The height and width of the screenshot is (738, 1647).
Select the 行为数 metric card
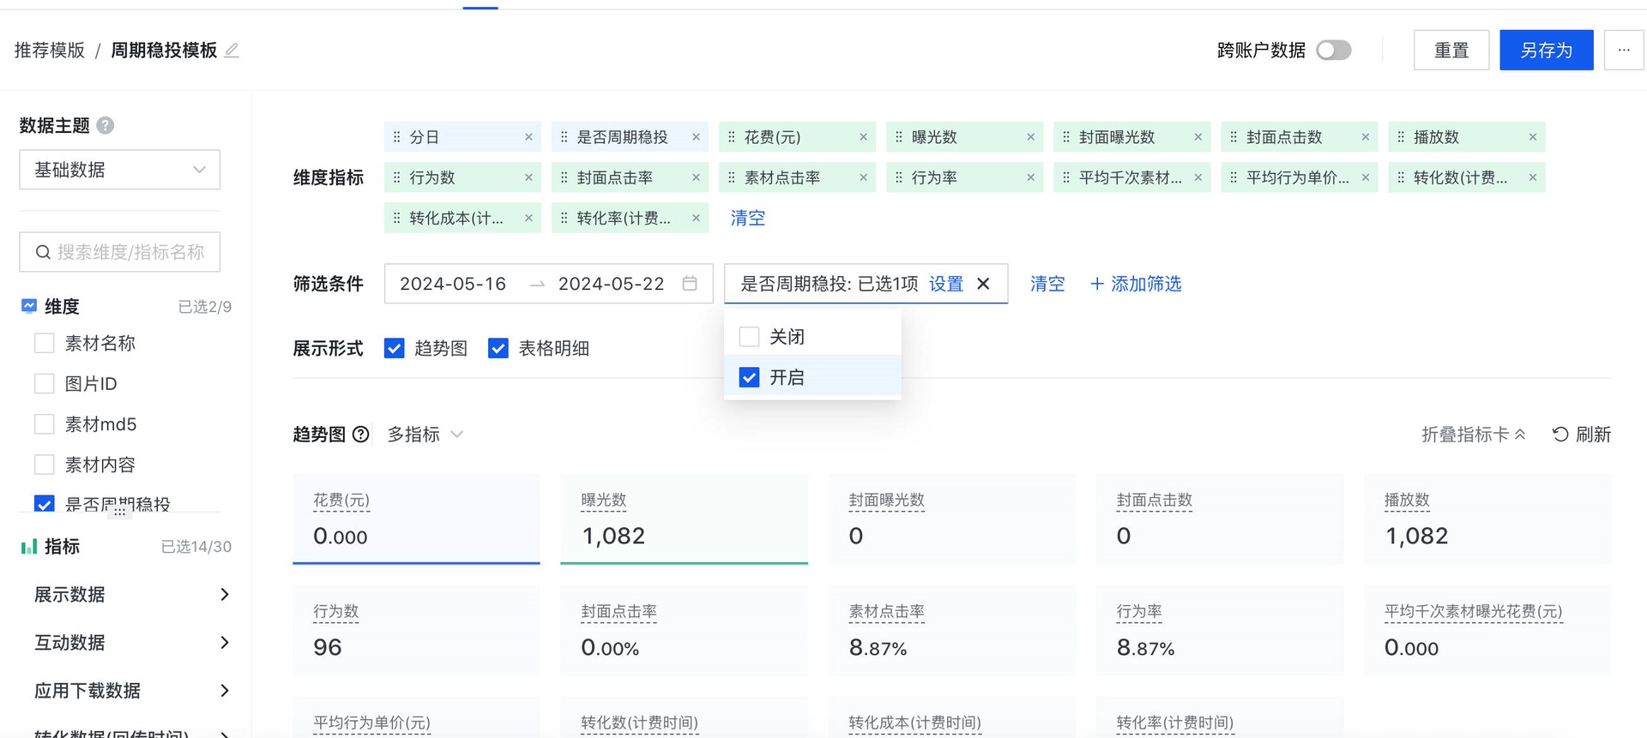[417, 631]
